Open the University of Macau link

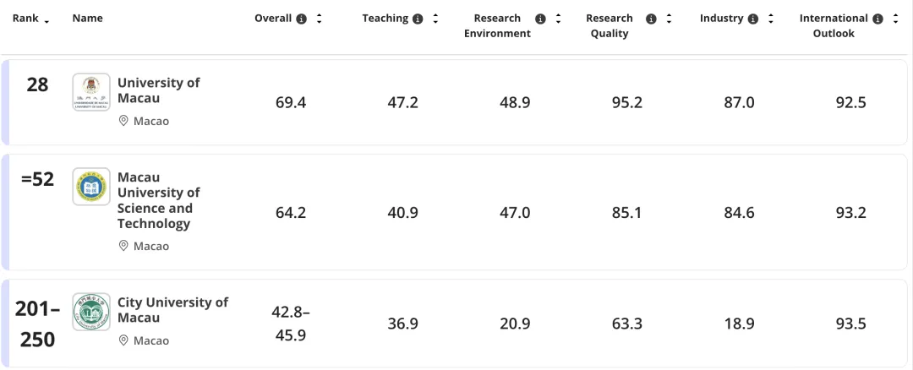(x=158, y=90)
